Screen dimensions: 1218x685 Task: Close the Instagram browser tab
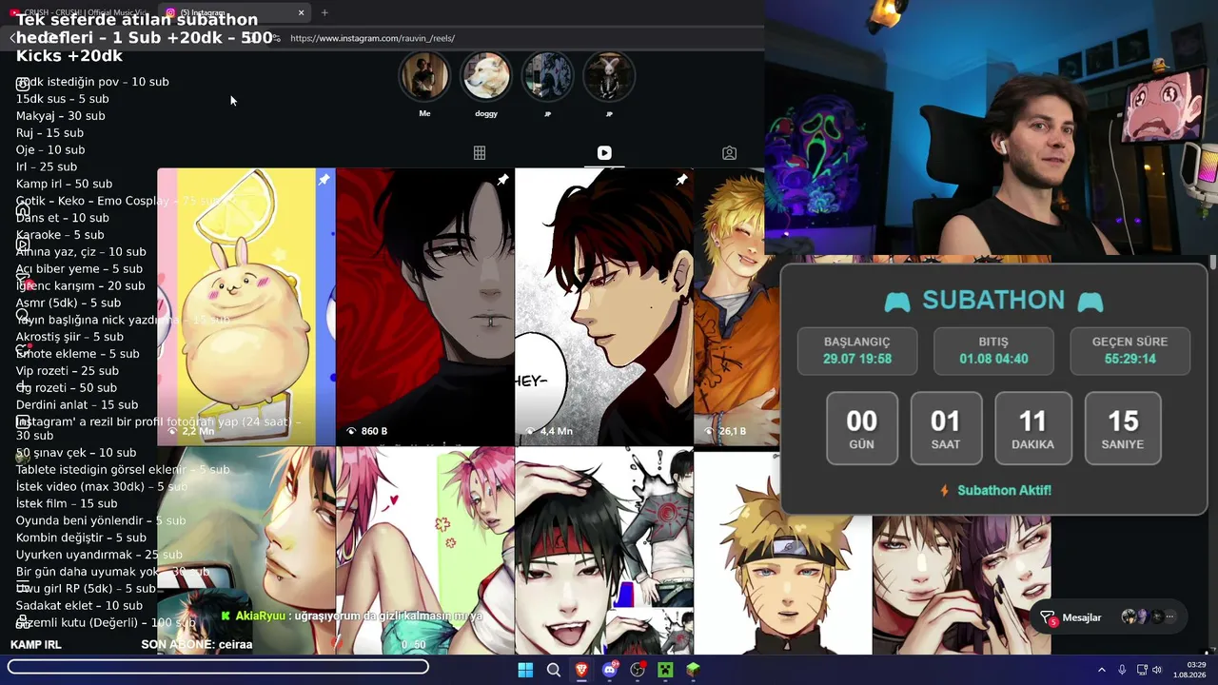[301, 12]
